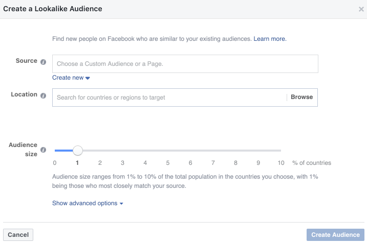This screenshot has width=367, height=244.
Task: Focus the Location search input field
Action: pos(169,97)
